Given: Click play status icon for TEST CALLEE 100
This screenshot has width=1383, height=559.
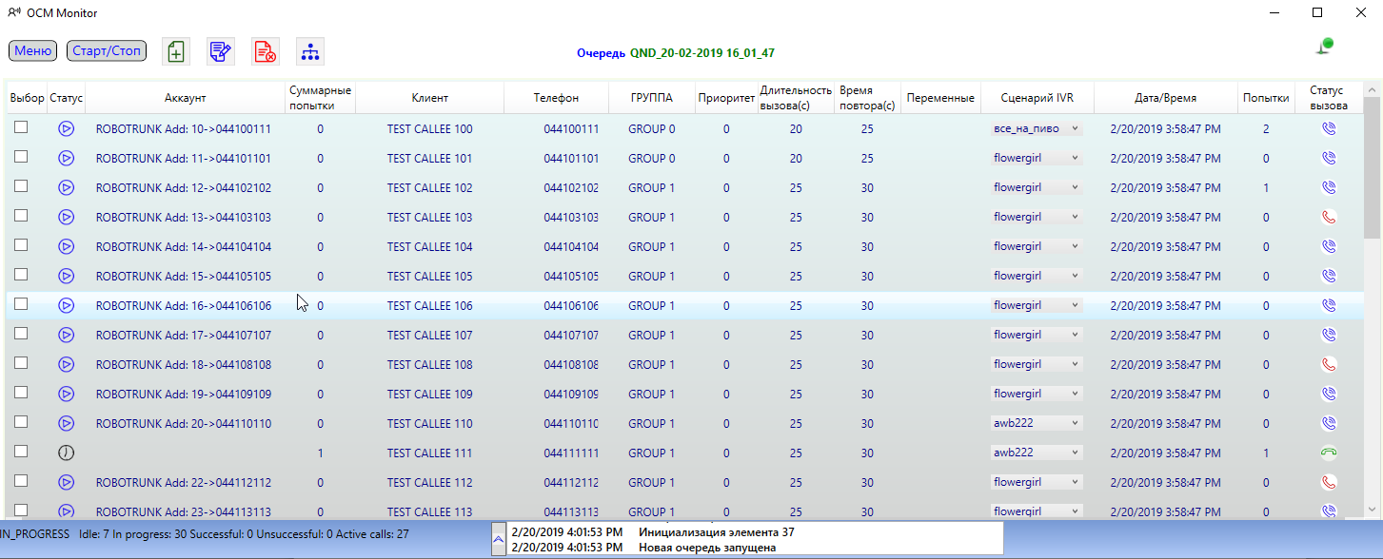Looking at the screenshot, I should [x=66, y=129].
